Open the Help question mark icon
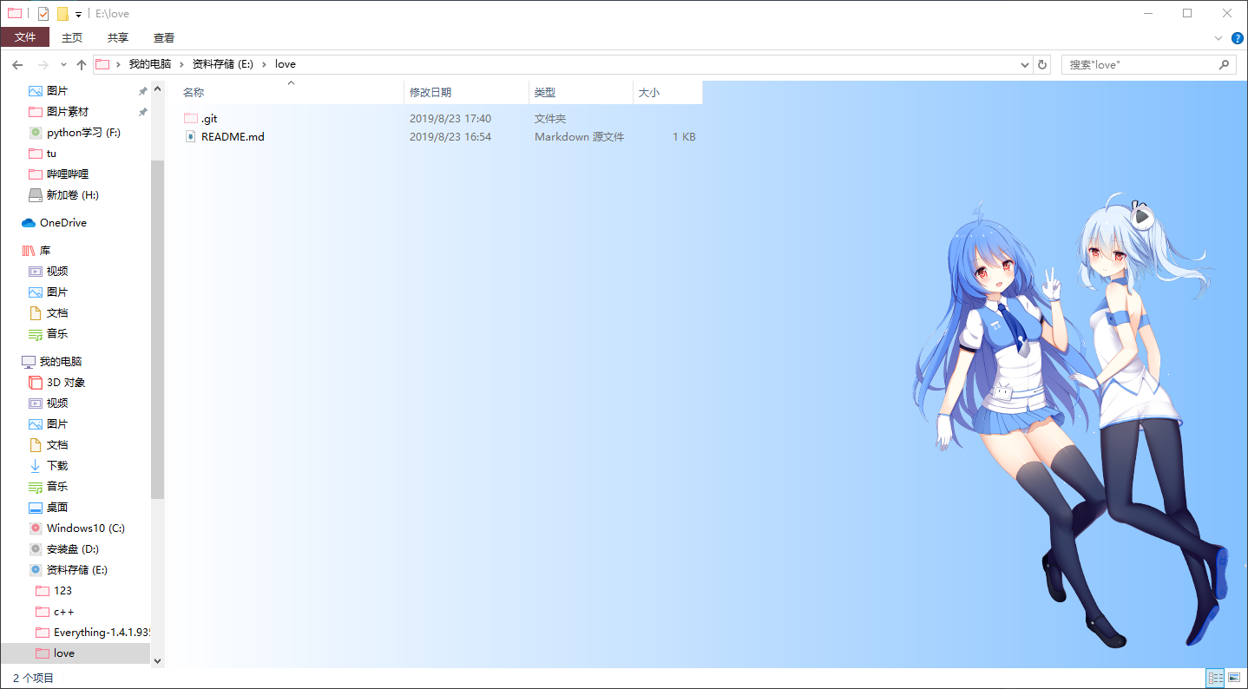 pos(1238,38)
